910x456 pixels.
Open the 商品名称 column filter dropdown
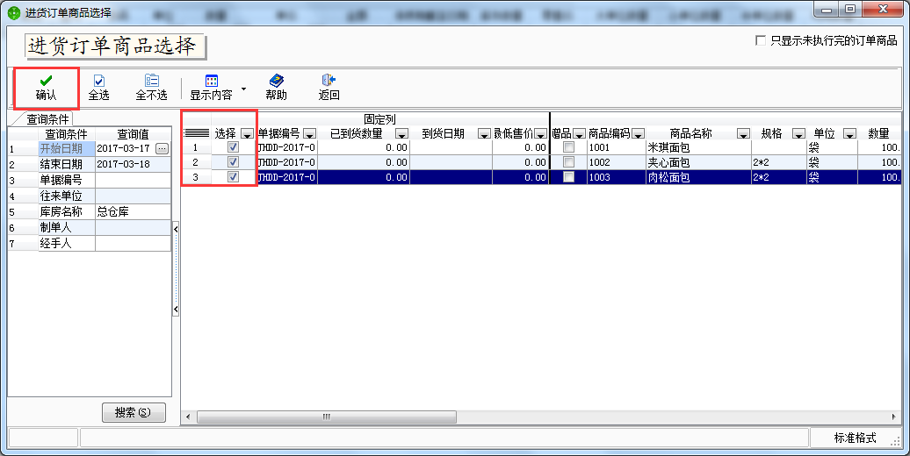743,134
